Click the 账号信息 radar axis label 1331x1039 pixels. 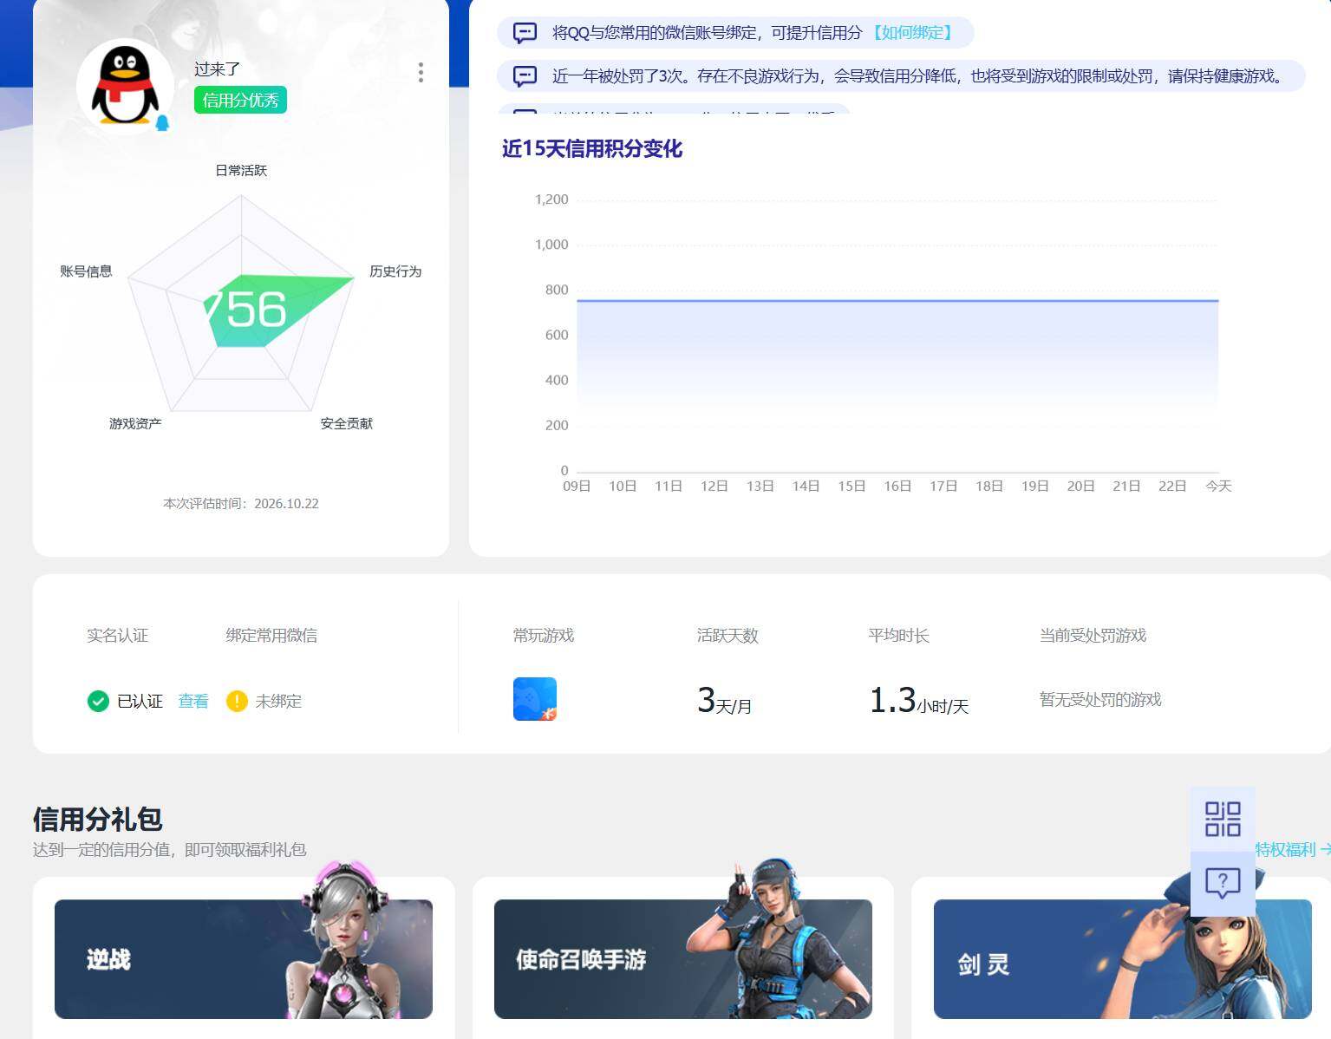pos(86,271)
